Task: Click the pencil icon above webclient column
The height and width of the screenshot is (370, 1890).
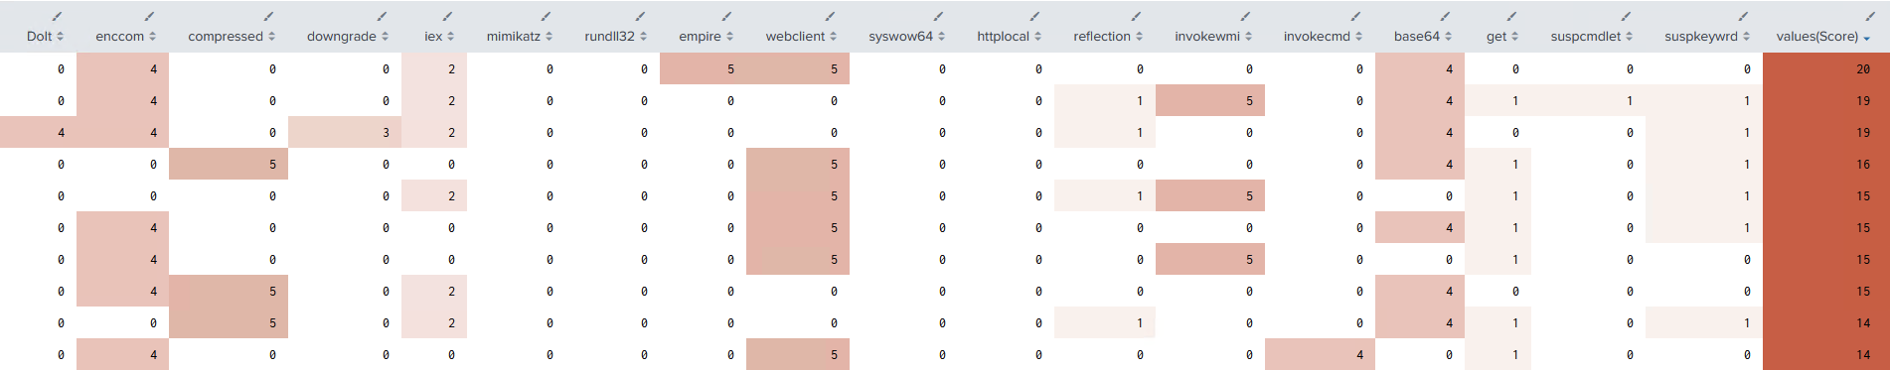Action: (830, 16)
